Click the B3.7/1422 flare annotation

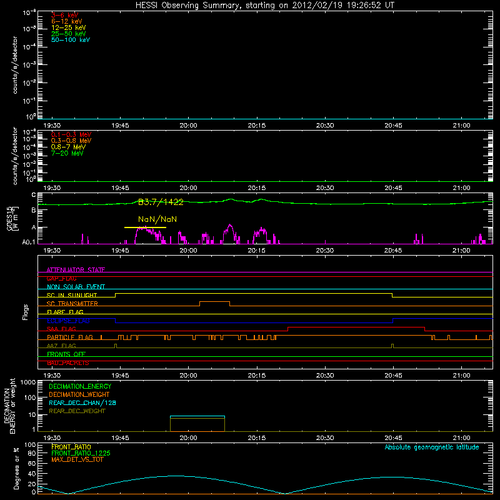click(x=161, y=202)
